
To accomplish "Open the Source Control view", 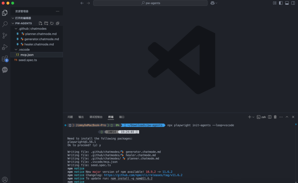I will [5, 36].
